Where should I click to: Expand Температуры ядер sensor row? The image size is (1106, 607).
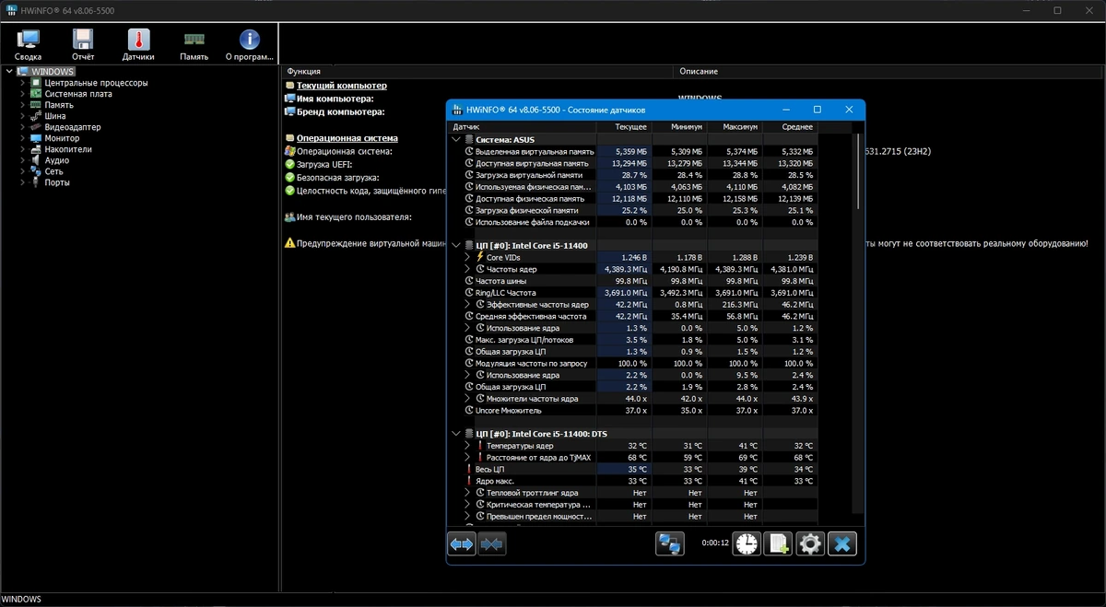point(467,446)
